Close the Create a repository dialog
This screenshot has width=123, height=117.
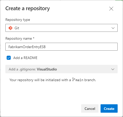pos(111,9)
